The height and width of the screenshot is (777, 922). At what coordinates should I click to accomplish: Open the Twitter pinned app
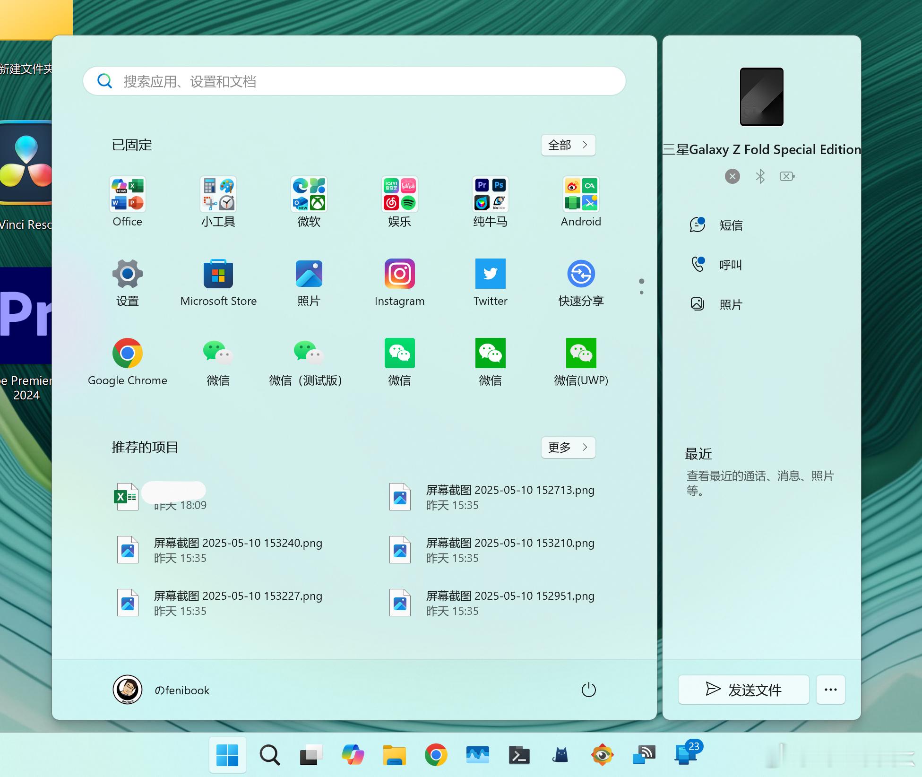pyautogui.click(x=490, y=282)
